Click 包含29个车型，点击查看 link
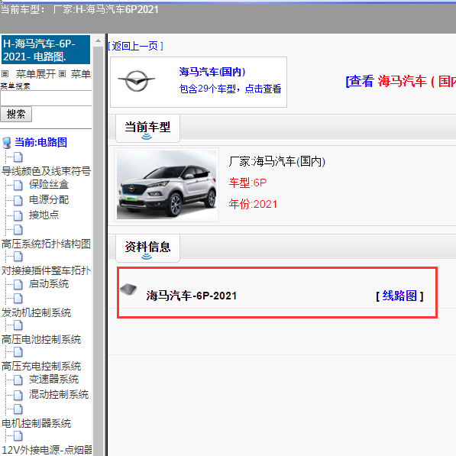 [231, 89]
